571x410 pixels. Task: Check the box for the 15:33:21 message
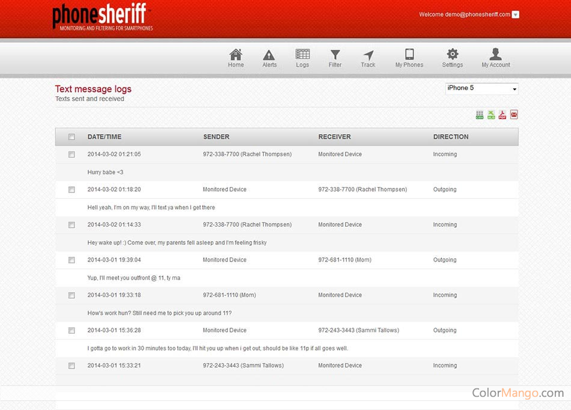72,366
